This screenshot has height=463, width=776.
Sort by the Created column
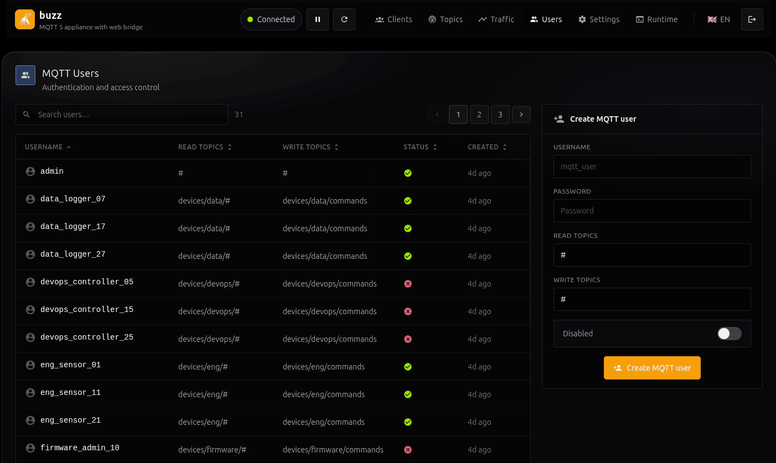point(487,147)
